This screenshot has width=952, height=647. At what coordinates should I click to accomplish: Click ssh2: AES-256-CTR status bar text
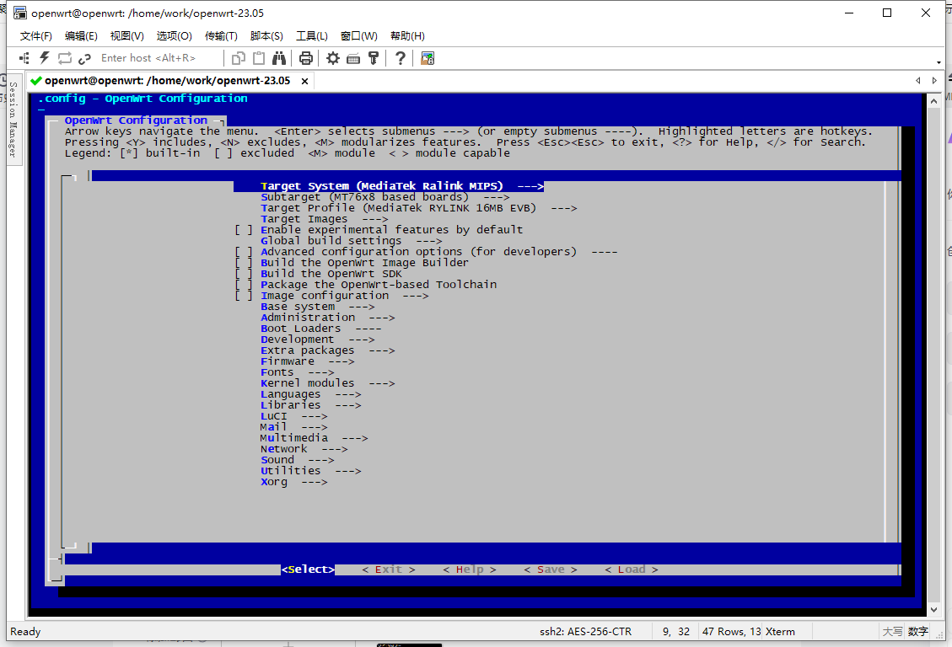pos(585,632)
